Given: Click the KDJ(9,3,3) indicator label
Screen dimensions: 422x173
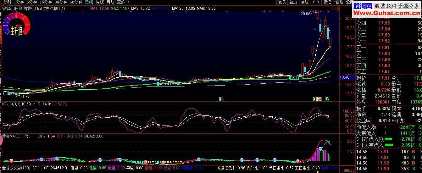Looking at the screenshot, I should [x=11, y=104].
